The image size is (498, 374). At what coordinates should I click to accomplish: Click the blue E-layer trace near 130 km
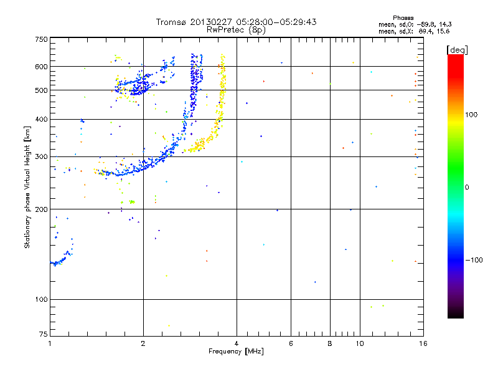[60, 259]
